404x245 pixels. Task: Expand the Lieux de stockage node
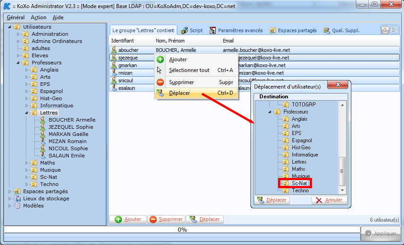9,199
